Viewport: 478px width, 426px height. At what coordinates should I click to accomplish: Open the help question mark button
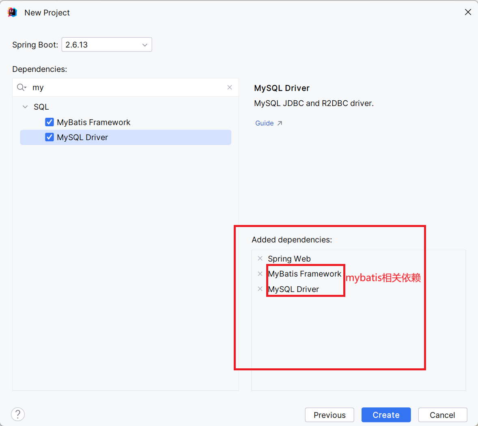pos(18,414)
